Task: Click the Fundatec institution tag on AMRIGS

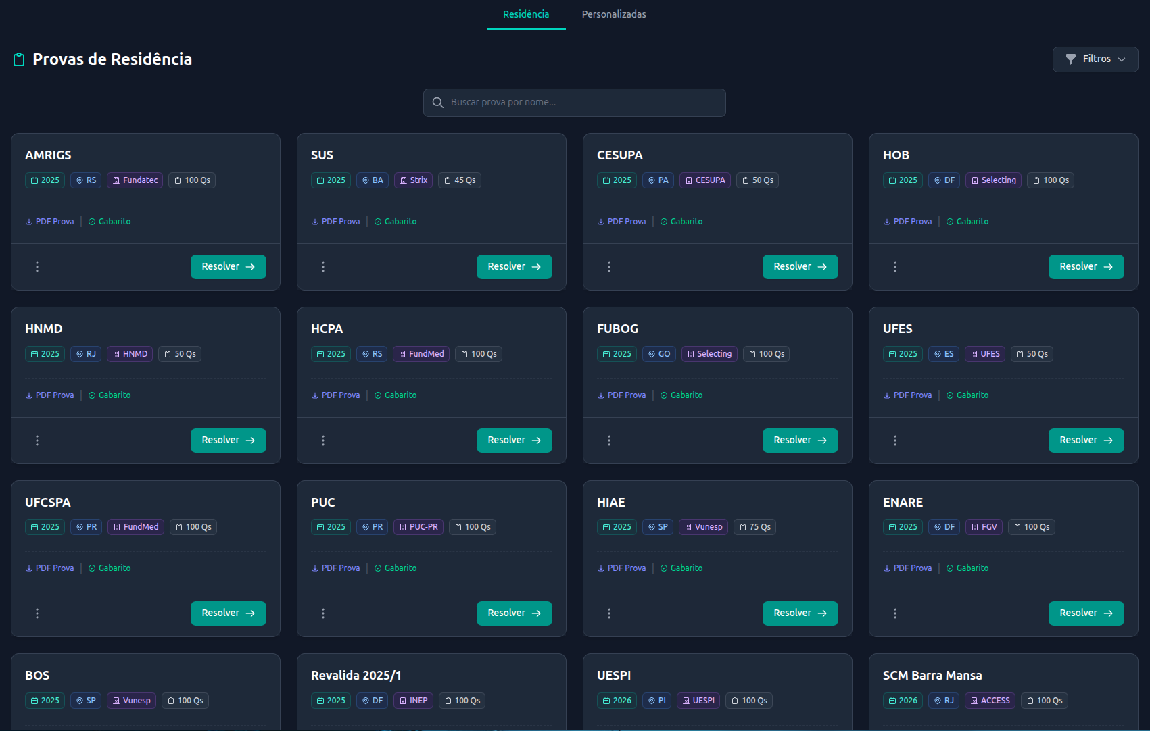Action: 135,180
